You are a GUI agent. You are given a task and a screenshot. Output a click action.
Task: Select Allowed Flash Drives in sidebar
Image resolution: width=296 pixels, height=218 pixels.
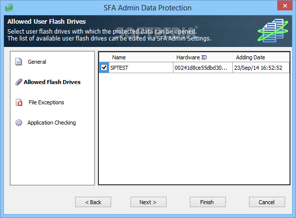52,82
